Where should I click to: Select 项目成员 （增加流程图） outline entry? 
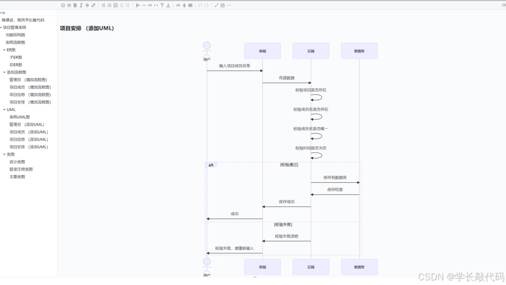point(30,87)
